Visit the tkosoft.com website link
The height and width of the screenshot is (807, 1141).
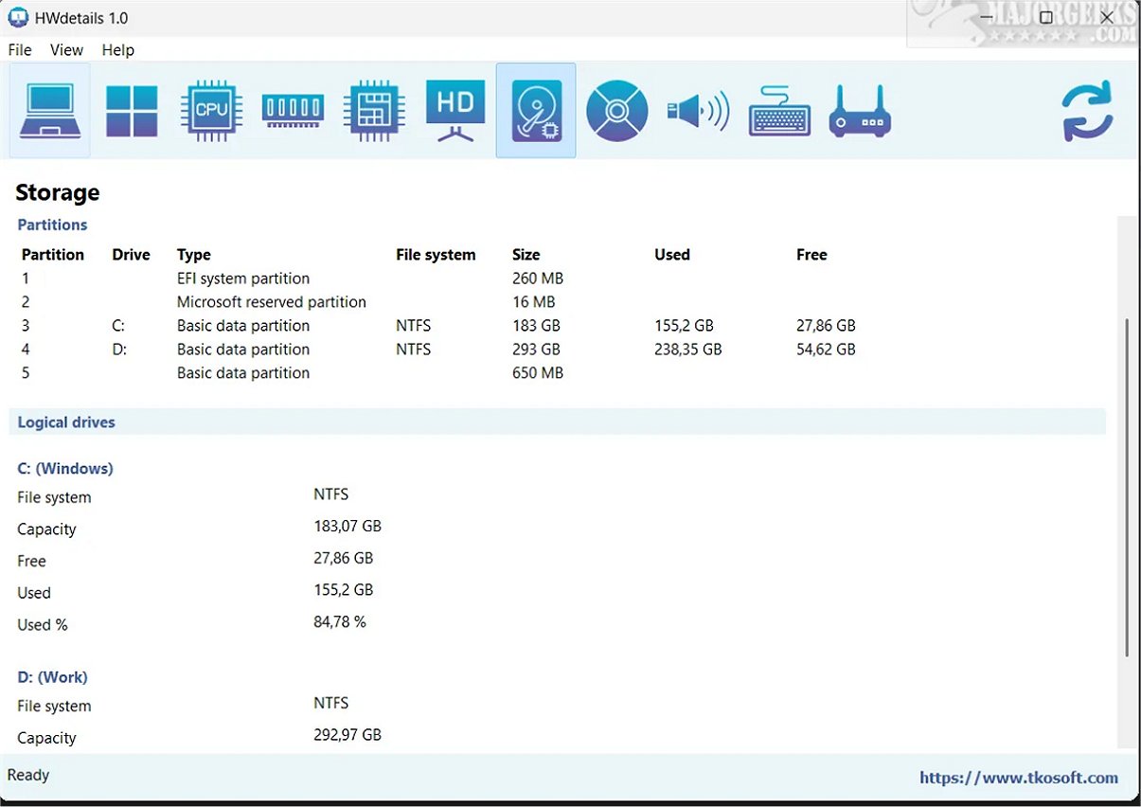[1019, 778]
